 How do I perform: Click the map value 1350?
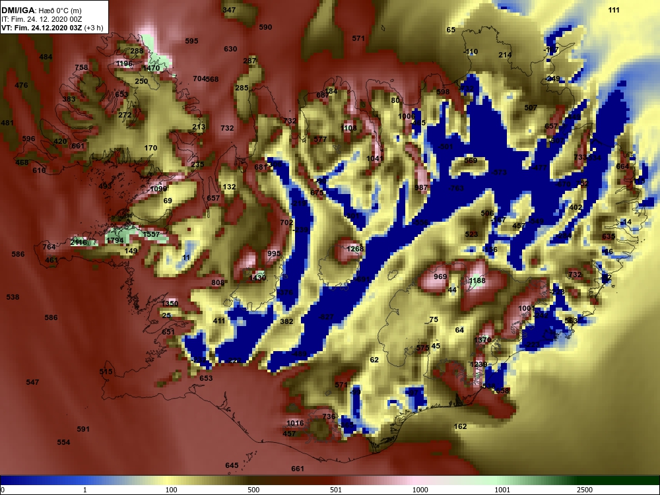[x=170, y=304]
